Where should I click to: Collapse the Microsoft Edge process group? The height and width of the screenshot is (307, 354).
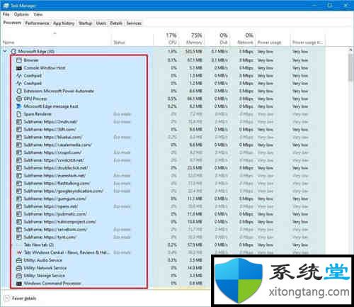click(x=5, y=51)
